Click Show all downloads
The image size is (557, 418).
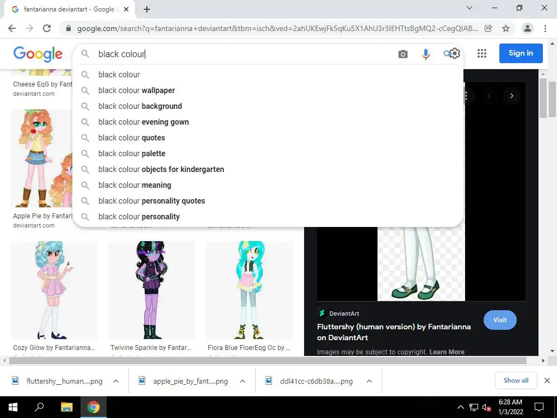tap(516, 380)
